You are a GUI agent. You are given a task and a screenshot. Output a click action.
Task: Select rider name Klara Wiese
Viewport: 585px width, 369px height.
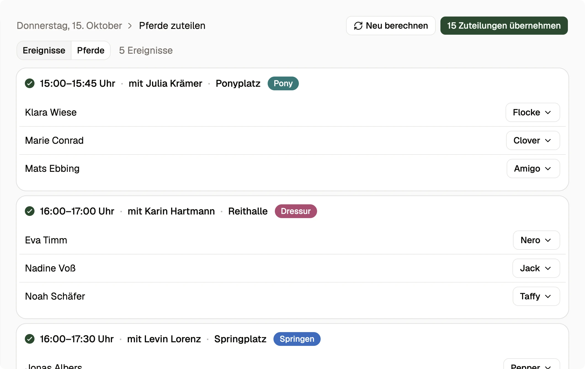click(51, 112)
